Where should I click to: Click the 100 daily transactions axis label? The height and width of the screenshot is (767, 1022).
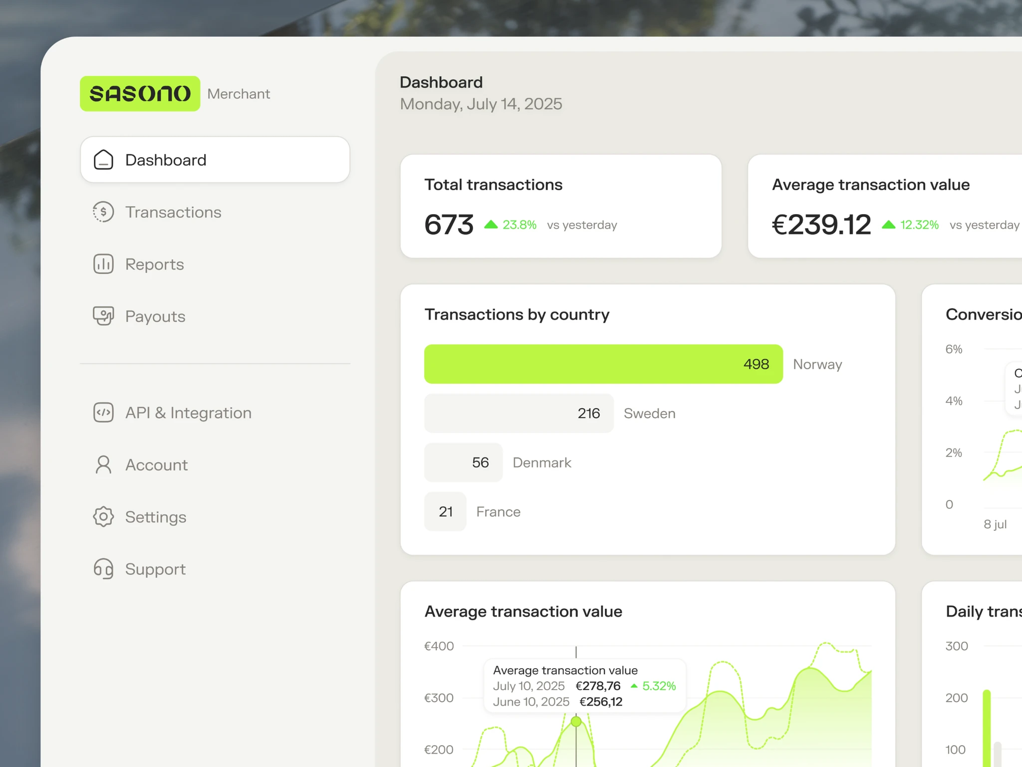(x=956, y=750)
